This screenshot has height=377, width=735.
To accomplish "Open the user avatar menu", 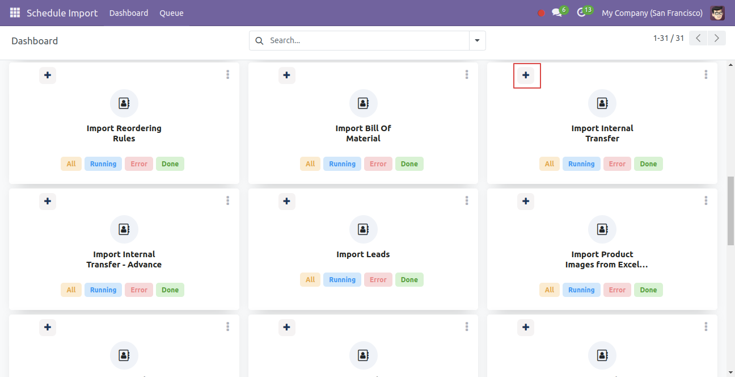I will pyautogui.click(x=717, y=12).
